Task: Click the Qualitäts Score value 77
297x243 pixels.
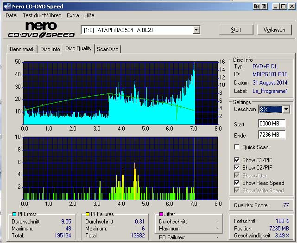Action: 286,205
